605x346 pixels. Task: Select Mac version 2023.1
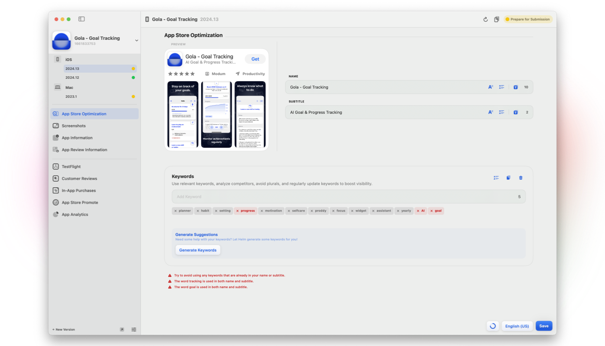100,97
